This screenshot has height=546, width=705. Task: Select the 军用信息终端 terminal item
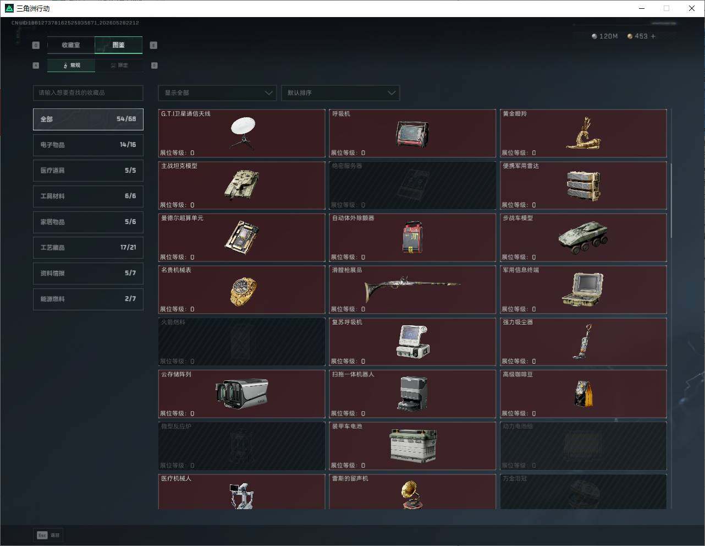(583, 290)
